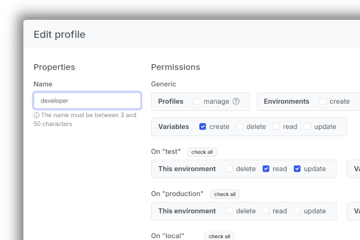Enable the Variables delete permission

point(240,127)
